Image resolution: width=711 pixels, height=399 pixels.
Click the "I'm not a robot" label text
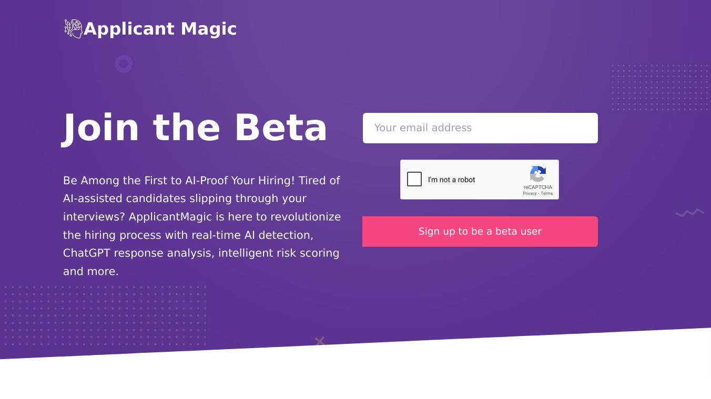451,180
